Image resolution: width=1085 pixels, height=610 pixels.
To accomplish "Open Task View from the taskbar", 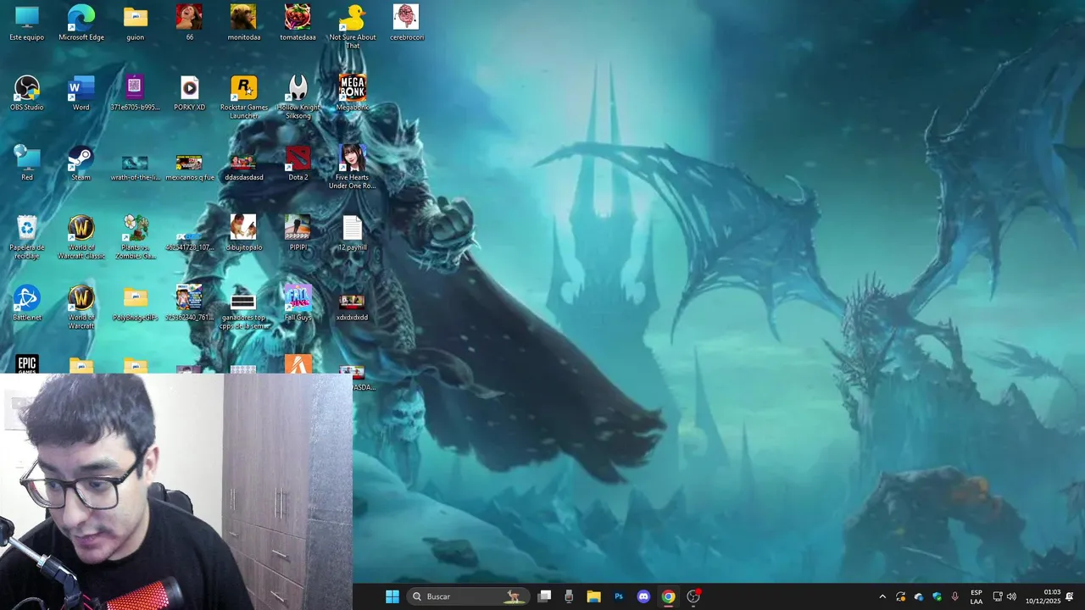I will point(545,596).
